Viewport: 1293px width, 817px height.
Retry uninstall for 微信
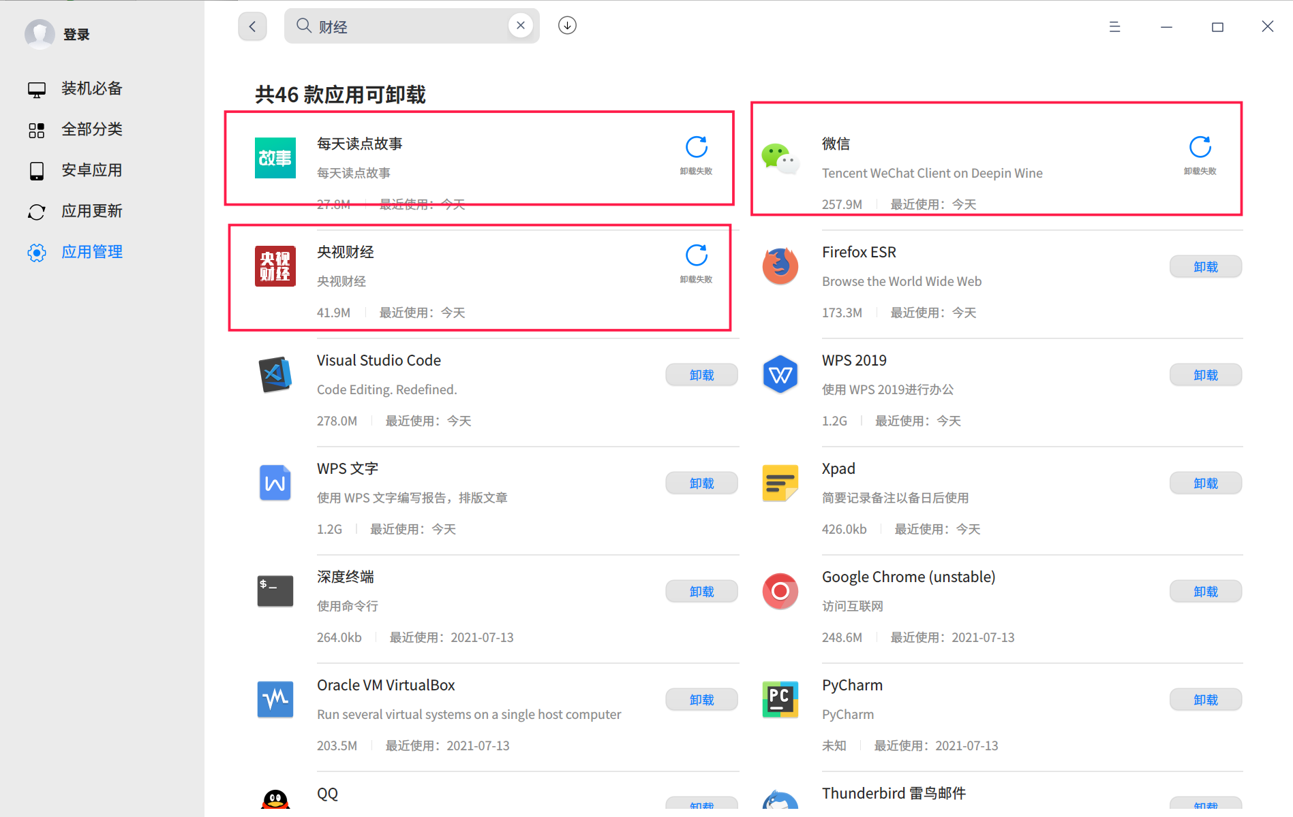tap(1200, 147)
